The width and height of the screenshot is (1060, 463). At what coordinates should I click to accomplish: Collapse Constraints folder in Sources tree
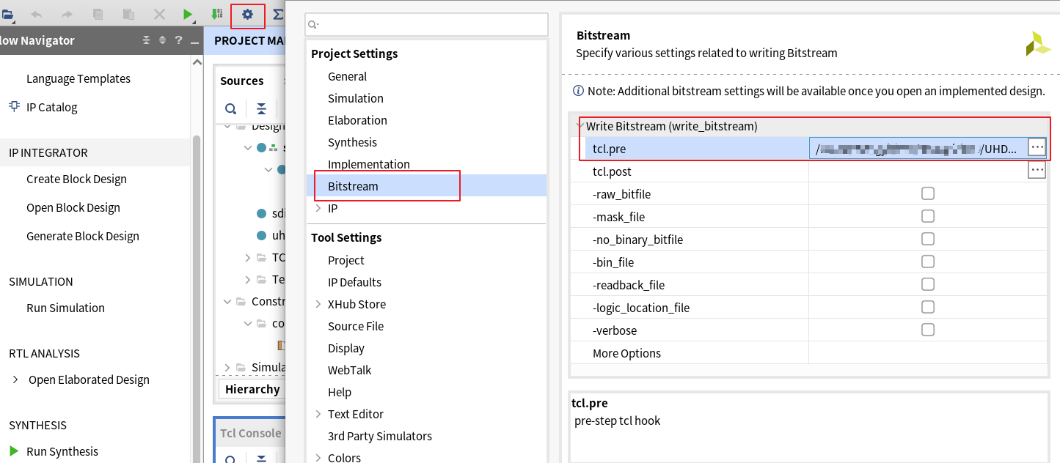[x=227, y=301]
